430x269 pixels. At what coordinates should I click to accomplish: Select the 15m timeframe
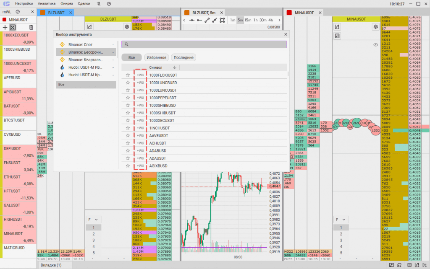(248, 20)
